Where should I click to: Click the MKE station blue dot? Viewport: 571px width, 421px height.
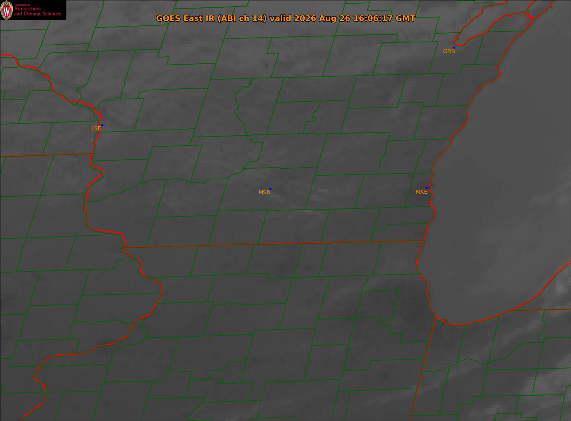pos(427,188)
